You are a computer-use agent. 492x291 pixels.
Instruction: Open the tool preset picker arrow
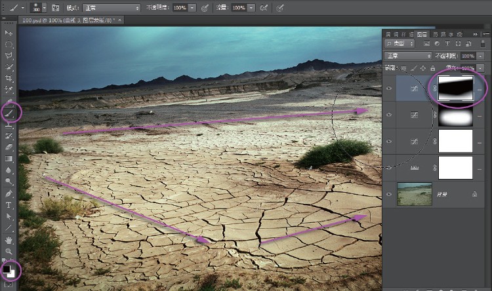click(x=23, y=8)
